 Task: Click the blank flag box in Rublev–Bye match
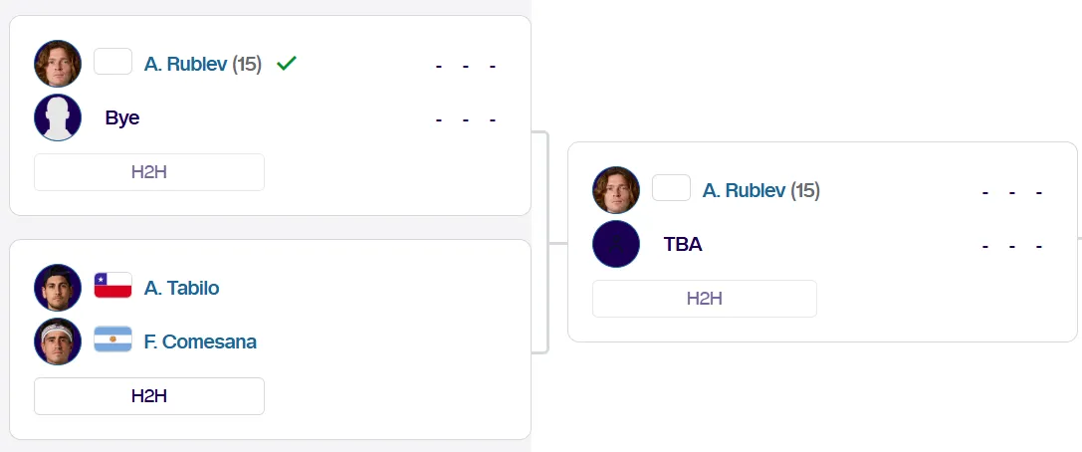point(112,63)
